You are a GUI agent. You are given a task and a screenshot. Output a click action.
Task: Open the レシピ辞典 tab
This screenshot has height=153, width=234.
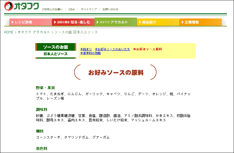[30, 22]
